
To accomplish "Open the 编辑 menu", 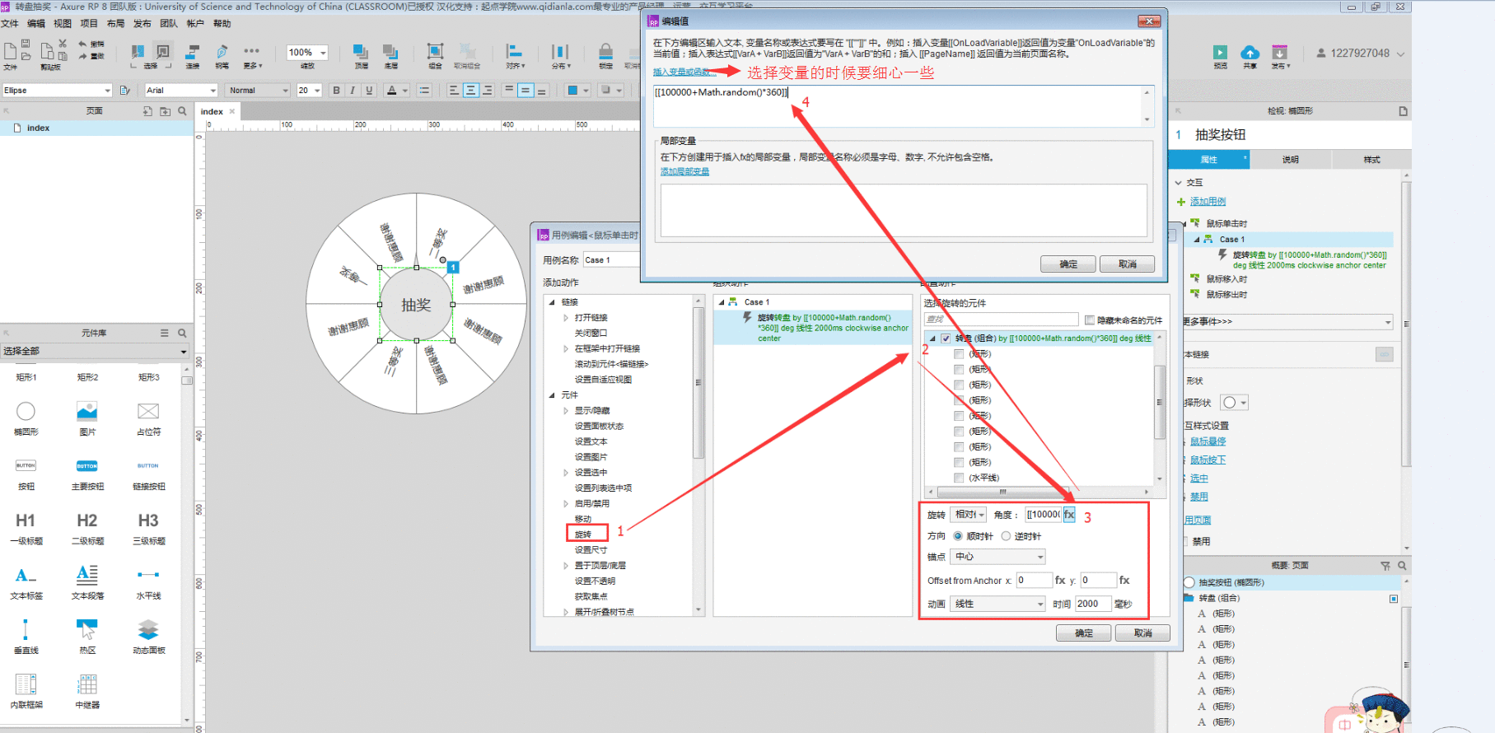I will (36, 24).
